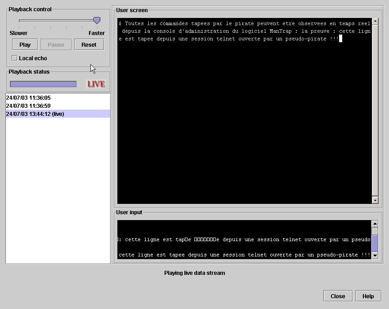Enable the Local echo checkbox
This screenshot has width=389, height=309.
(x=14, y=58)
